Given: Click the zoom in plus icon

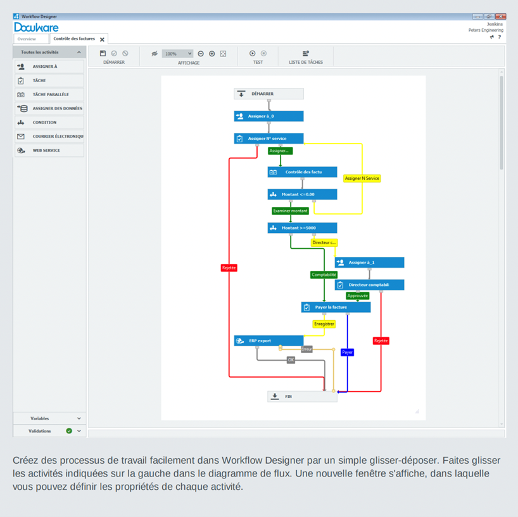Looking at the screenshot, I should tap(212, 54).
